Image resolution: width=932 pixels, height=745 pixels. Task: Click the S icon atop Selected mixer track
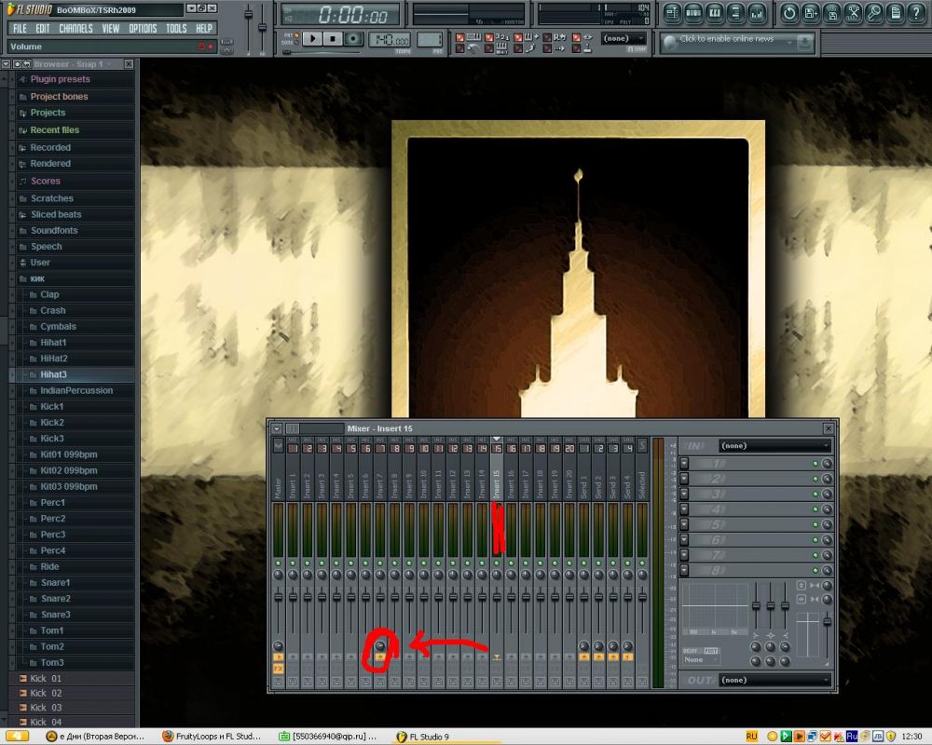pos(642,445)
